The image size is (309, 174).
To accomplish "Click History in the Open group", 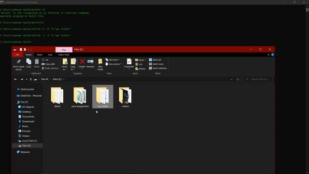I will click(140, 69).
